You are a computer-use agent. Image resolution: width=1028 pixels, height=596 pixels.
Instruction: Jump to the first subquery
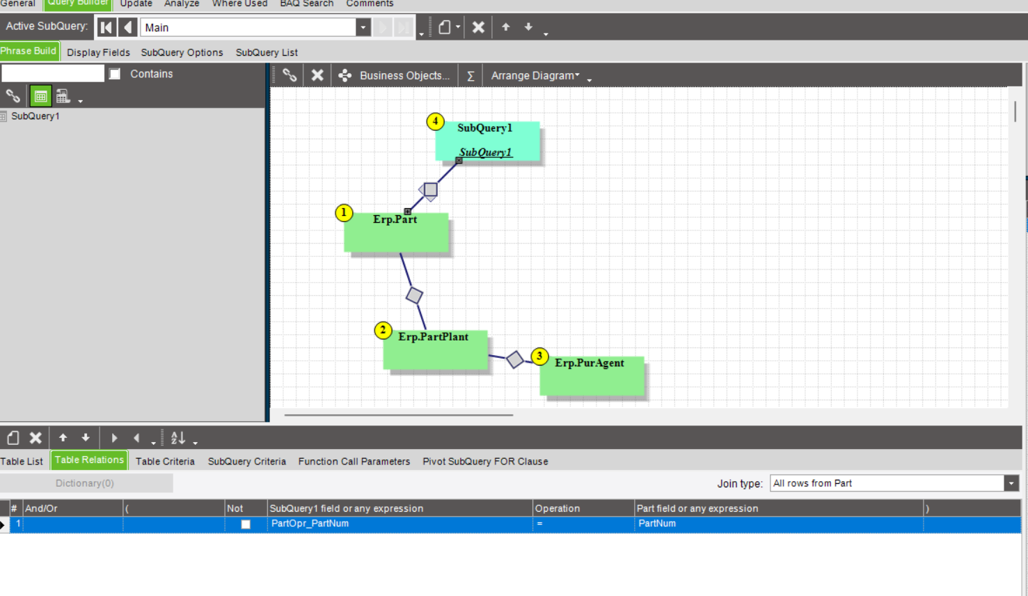tap(106, 27)
